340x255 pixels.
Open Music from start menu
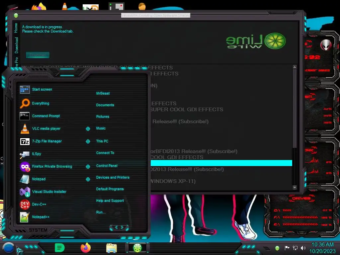[101, 128]
